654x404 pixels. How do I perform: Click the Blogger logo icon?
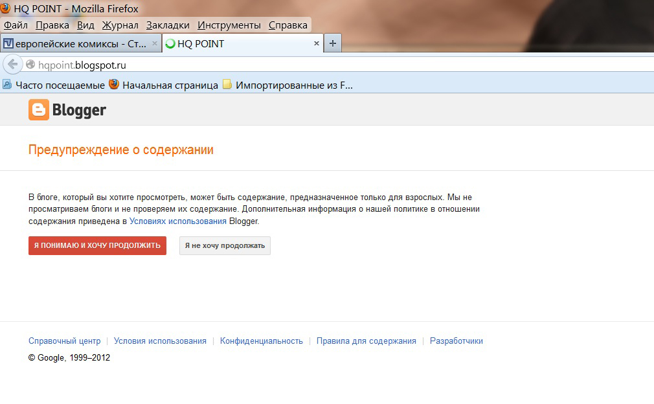pos(39,109)
